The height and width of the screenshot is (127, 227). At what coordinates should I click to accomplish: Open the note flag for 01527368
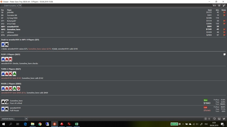(x=224, y=24)
